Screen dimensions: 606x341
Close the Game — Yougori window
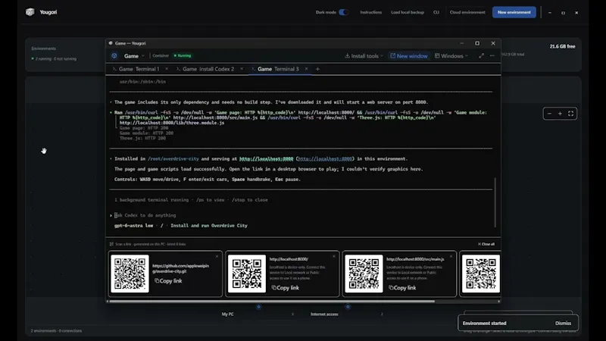(493, 43)
